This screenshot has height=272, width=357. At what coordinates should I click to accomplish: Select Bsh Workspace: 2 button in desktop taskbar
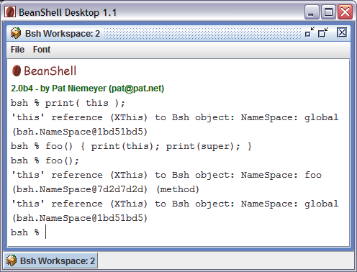pyautogui.click(x=51, y=260)
